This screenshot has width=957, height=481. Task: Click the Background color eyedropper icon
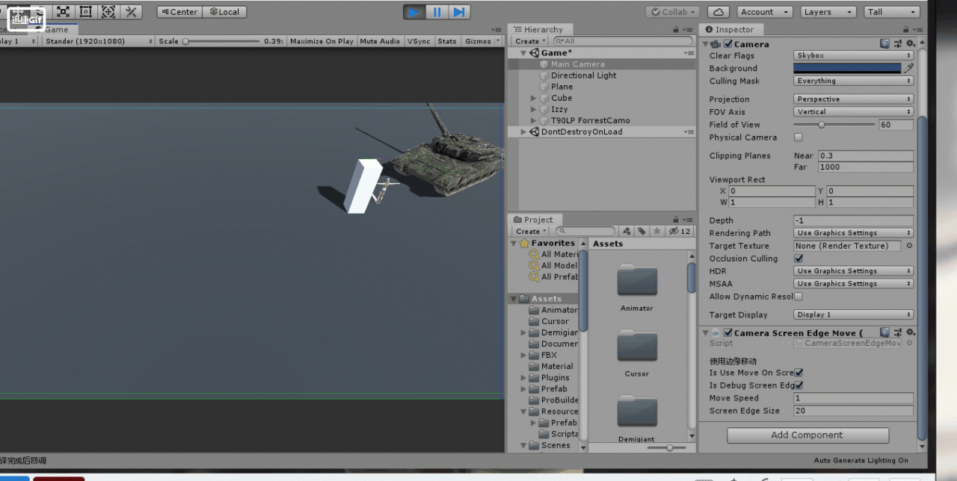pyautogui.click(x=908, y=68)
